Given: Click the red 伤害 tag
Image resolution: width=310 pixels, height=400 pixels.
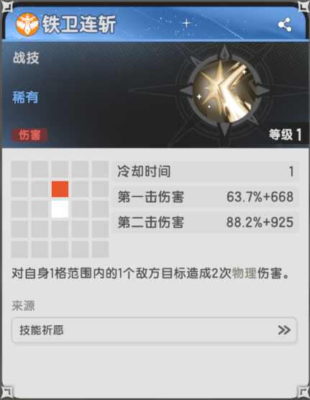Looking at the screenshot, I should tap(29, 135).
